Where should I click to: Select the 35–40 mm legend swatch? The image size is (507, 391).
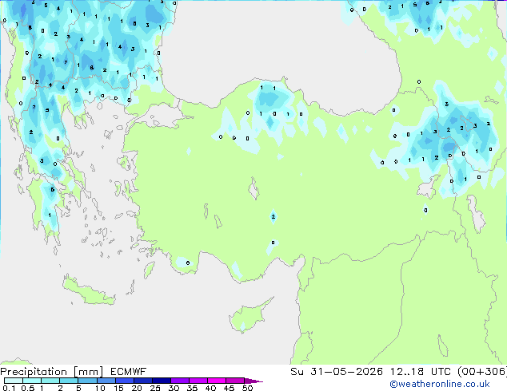[x=198, y=381]
